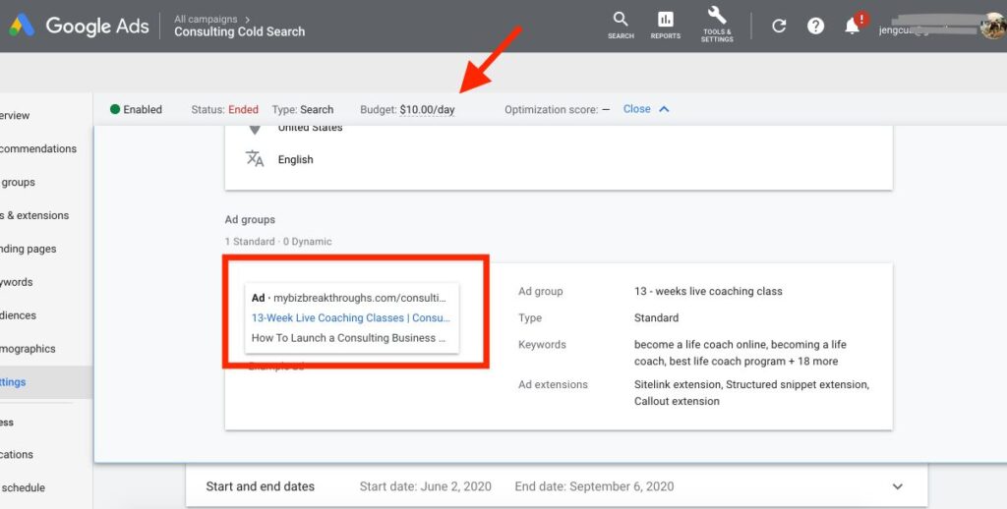
Task: Refresh the page with reload icon
Action: pos(779,26)
